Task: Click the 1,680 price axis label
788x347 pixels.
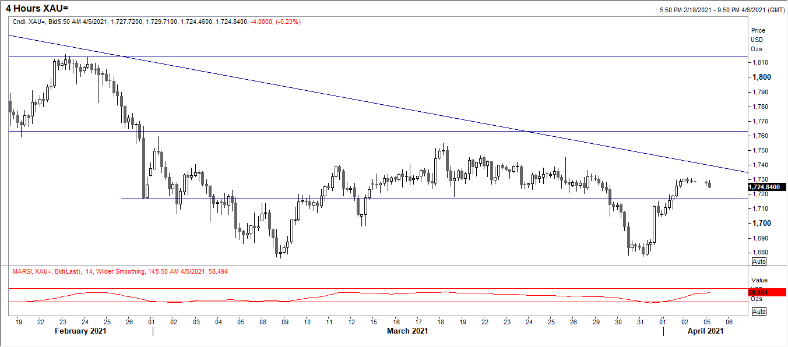Action: pos(760,252)
